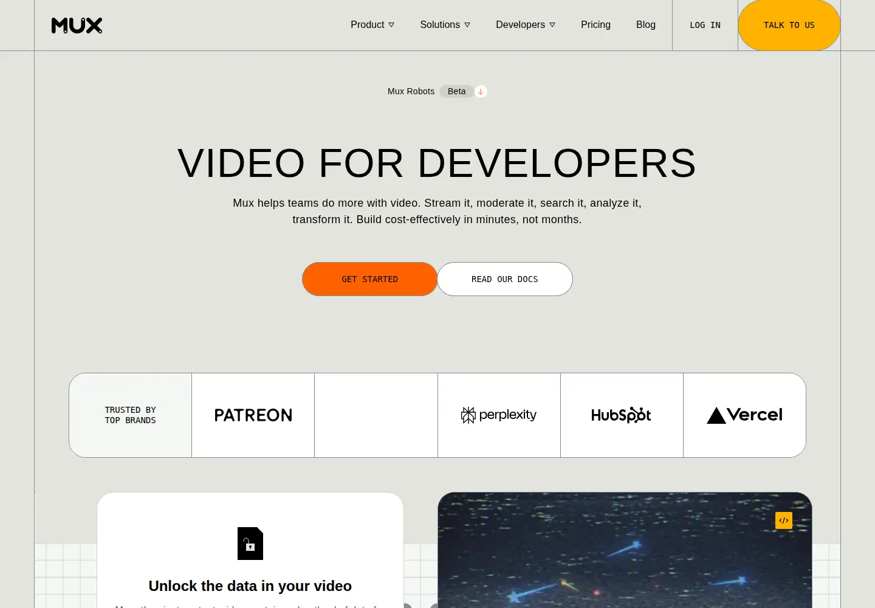Click the 'Unlock the data in your video' heading
875x608 pixels.
coord(250,586)
